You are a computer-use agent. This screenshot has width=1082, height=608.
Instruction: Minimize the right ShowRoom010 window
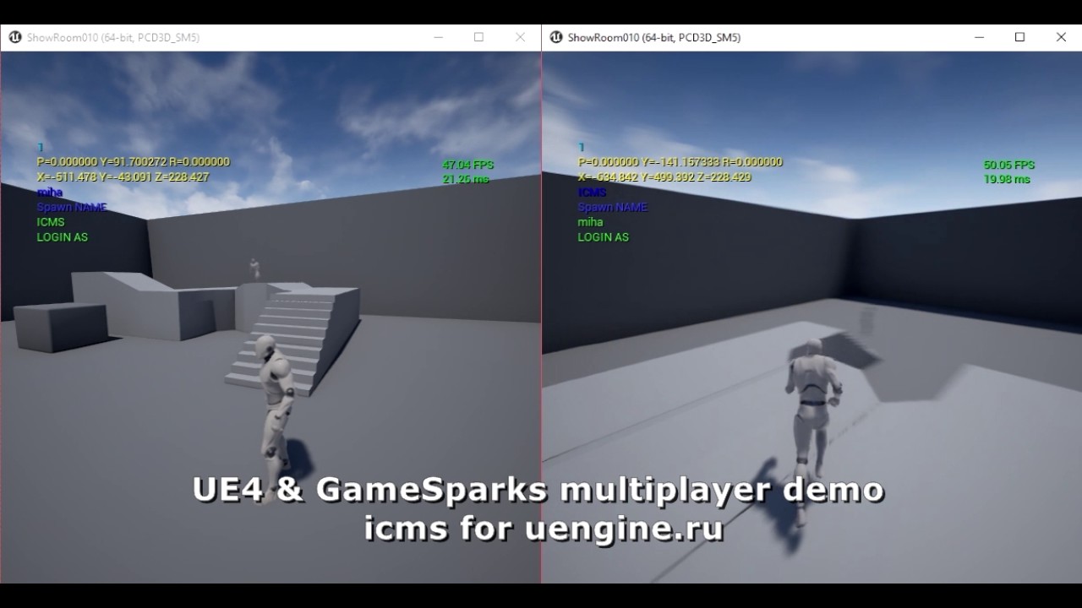(x=979, y=37)
